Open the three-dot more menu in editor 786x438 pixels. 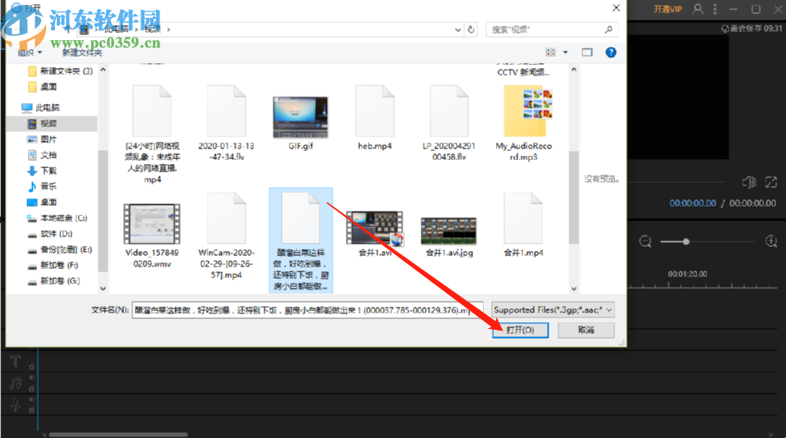coord(715,9)
